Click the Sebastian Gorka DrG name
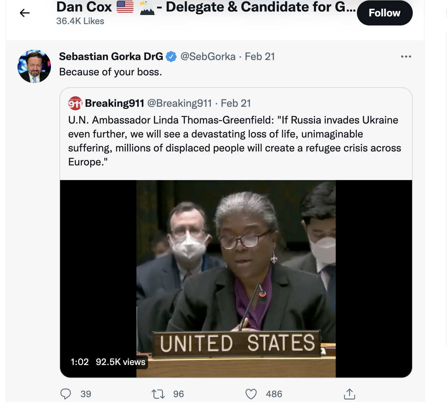This screenshot has height=402, width=447. 111,57
